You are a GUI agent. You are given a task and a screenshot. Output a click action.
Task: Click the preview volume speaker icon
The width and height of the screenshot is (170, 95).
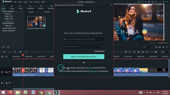click(164, 47)
